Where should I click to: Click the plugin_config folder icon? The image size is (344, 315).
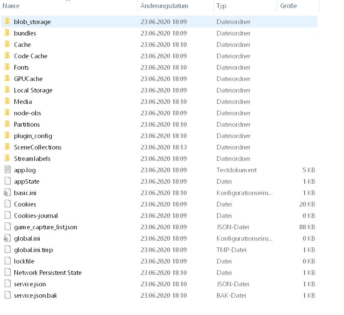tap(7, 136)
